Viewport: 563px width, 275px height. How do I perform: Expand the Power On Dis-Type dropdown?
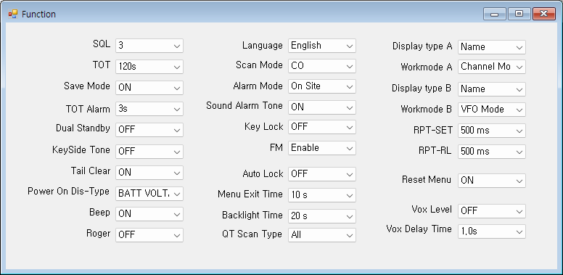point(149,194)
